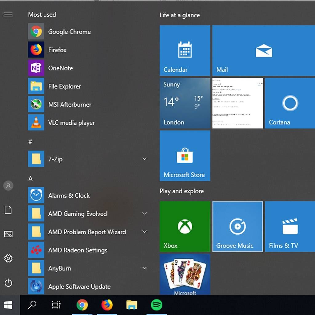This screenshot has width=315, height=315.
Task: Expand the AnyBurn folder chevron
Action: [x=144, y=268]
